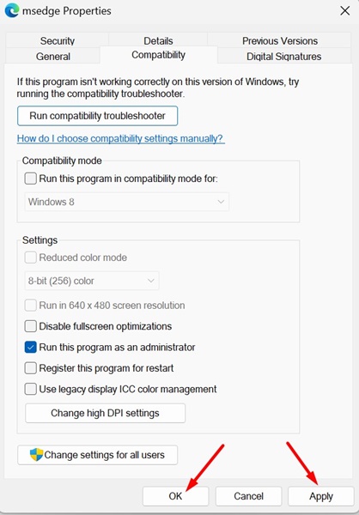The width and height of the screenshot is (359, 515).
Task: Enable Disable fullscreen optimizations checkbox
Action: tap(31, 326)
